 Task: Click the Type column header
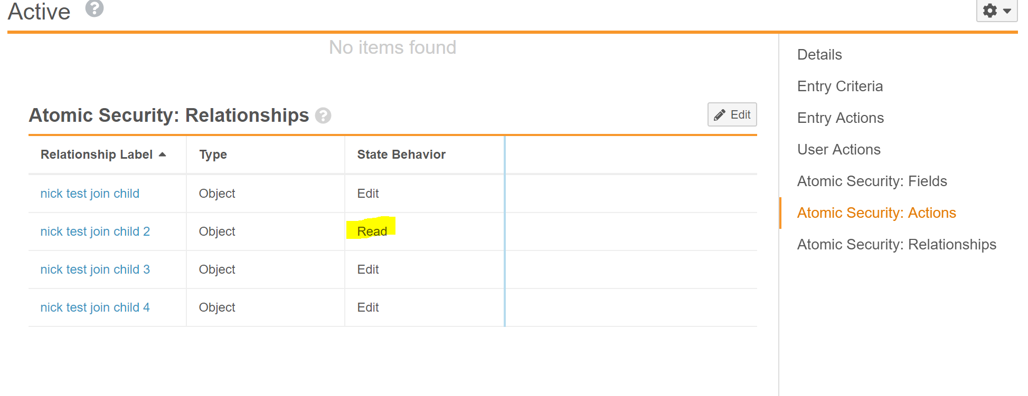[x=213, y=154]
